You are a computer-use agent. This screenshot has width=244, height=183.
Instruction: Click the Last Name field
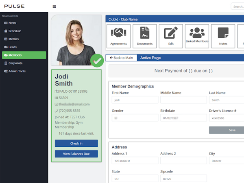coord(227,100)
